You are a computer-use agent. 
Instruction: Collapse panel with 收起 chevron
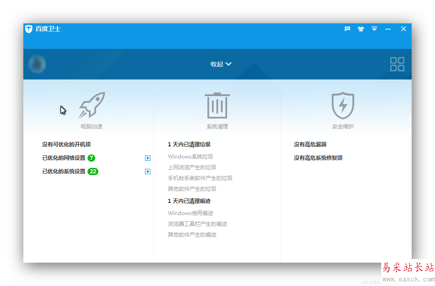(221, 64)
